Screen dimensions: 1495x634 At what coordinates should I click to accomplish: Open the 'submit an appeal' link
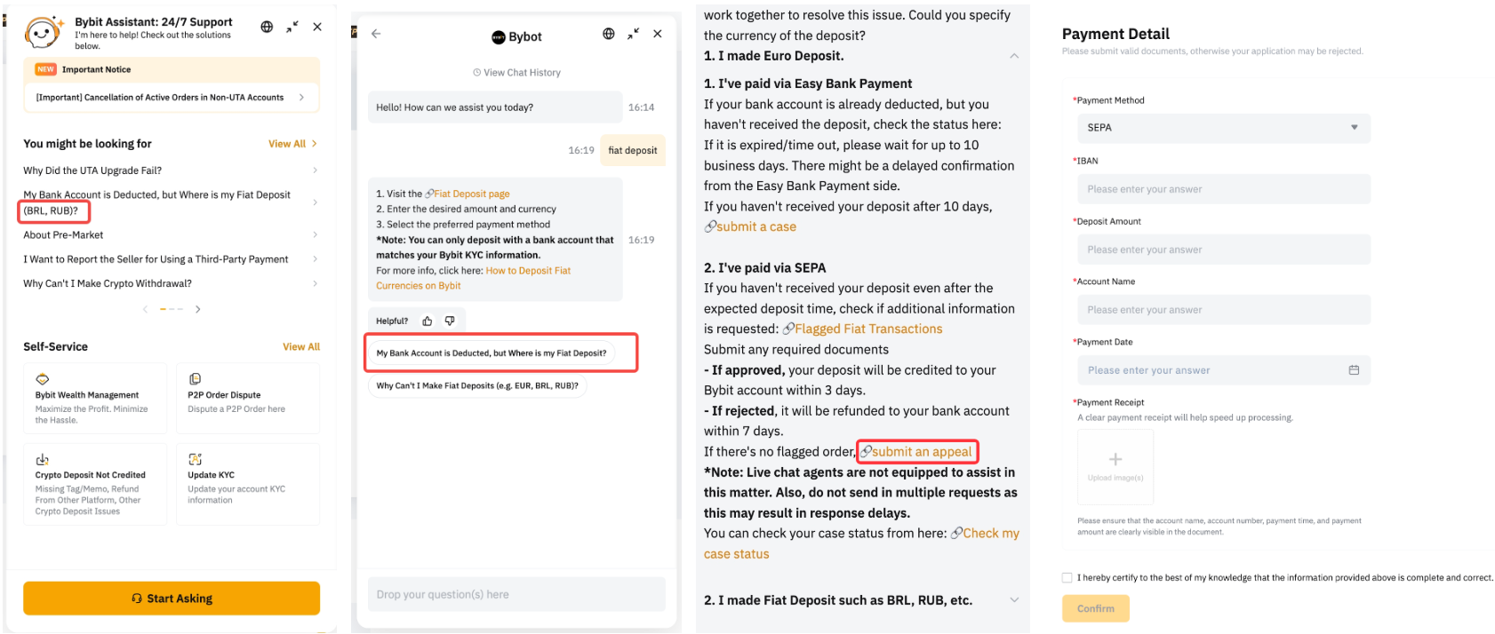(921, 452)
